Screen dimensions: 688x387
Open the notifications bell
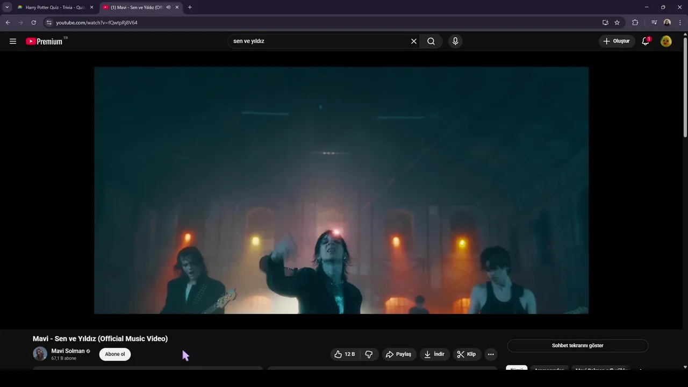click(646, 41)
